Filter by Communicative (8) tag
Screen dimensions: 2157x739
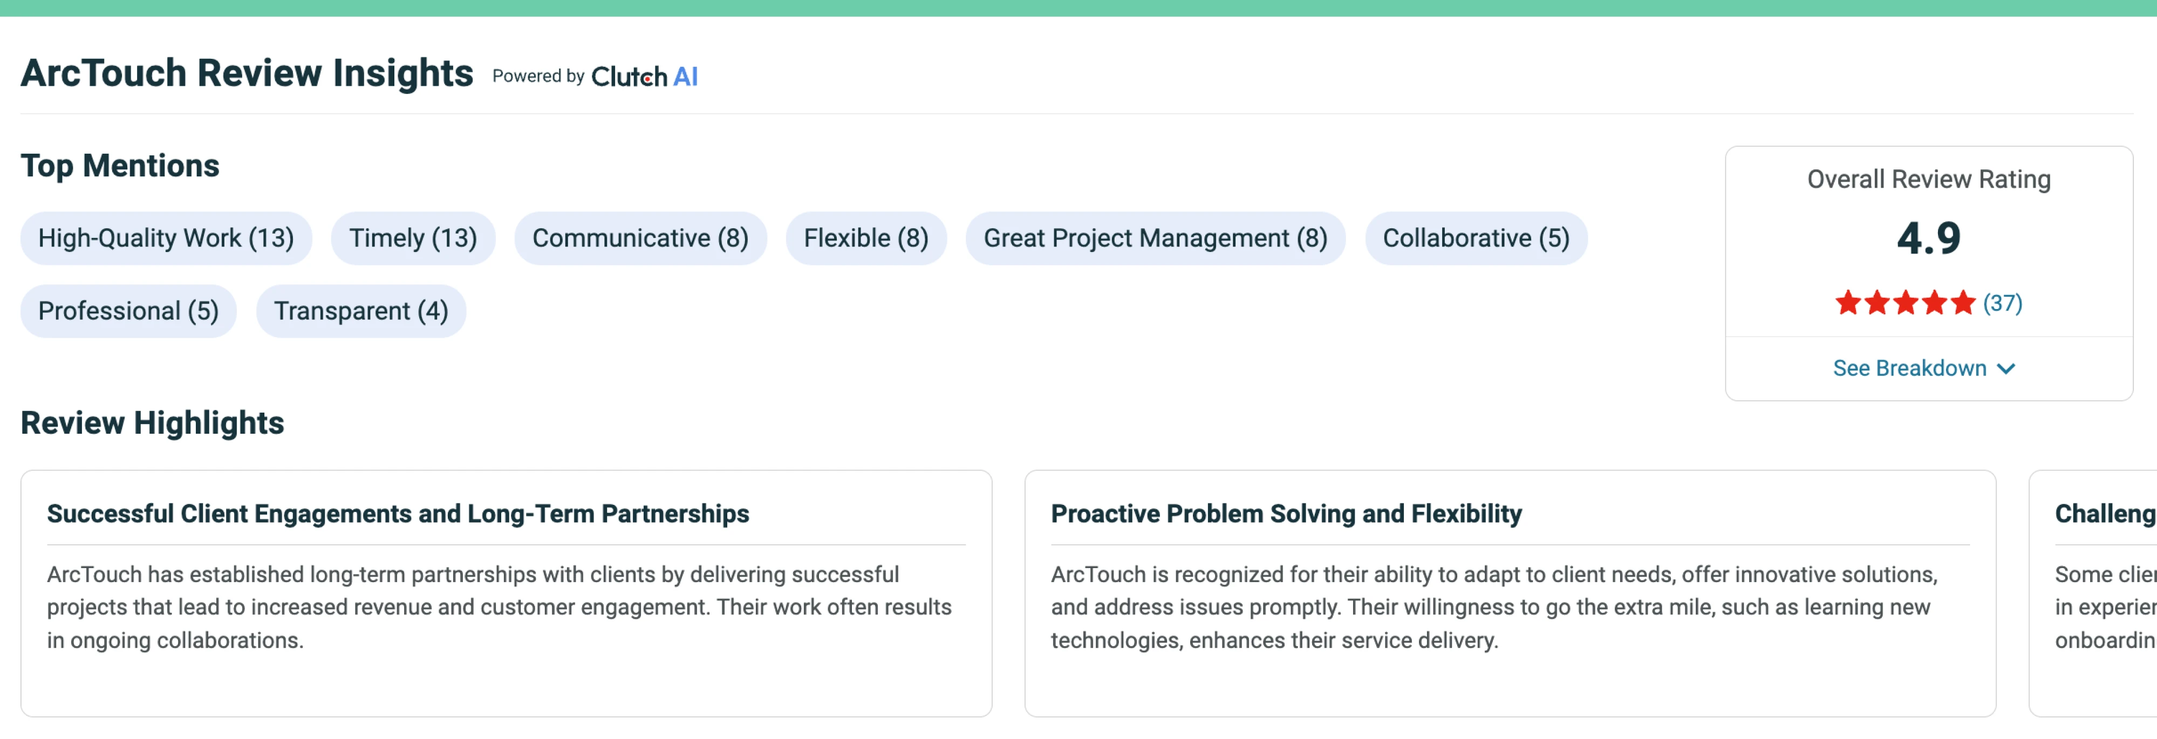(640, 238)
